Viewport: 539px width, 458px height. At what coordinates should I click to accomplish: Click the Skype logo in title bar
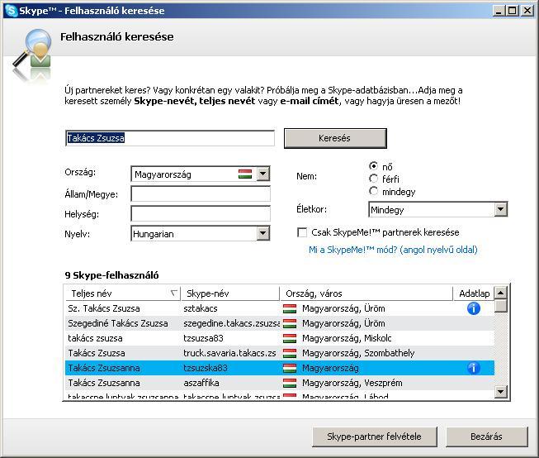[x=11, y=10]
